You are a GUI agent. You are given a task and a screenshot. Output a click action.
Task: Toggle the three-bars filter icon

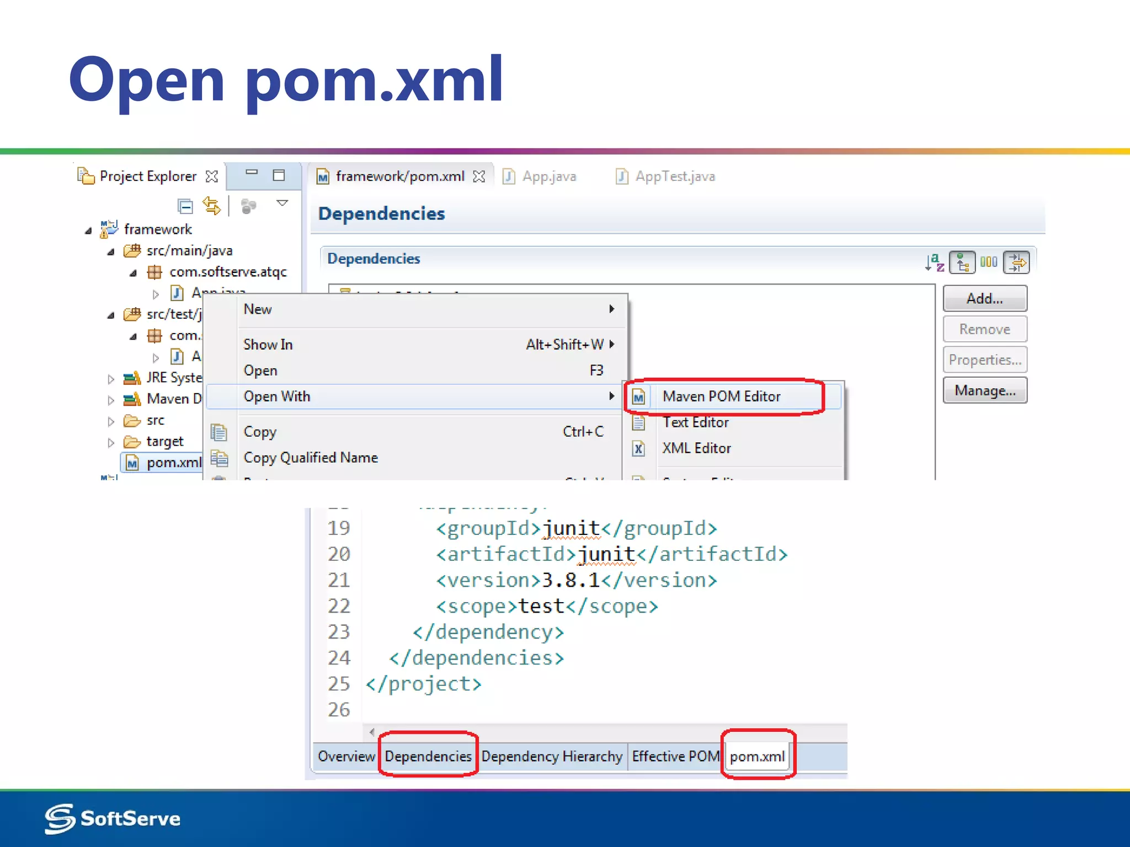tap(989, 262)
